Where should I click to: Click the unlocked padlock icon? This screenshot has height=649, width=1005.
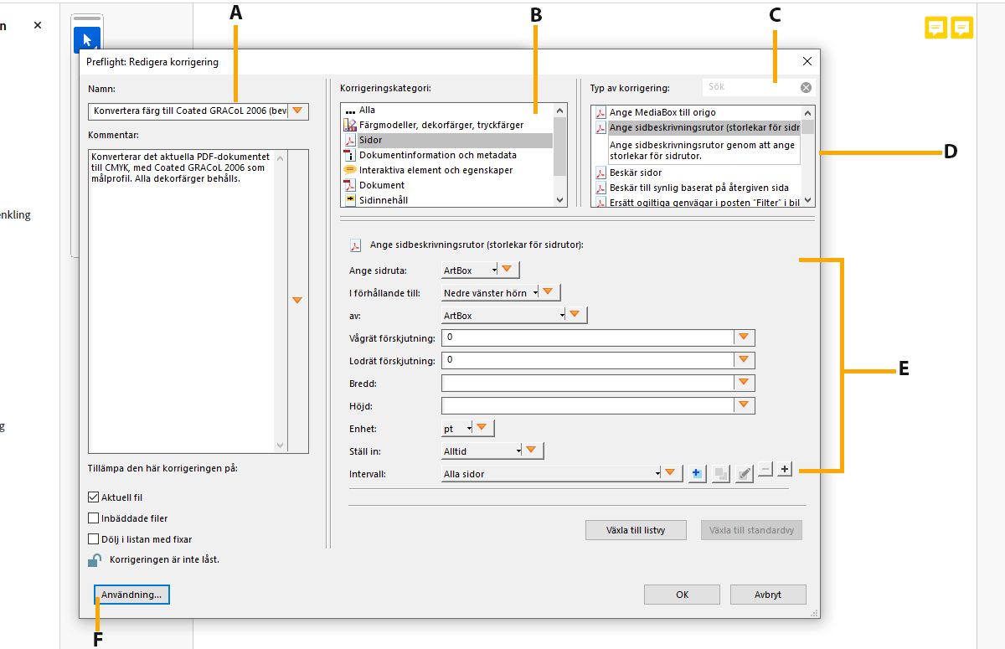pyautogui.click(x=95, y=559)
